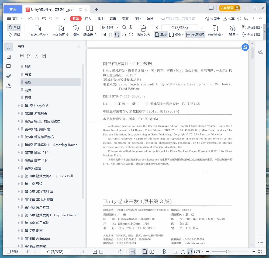Enter fullscreen mode from the status bar
269x258 pixels.
click(x=260, y=252)
